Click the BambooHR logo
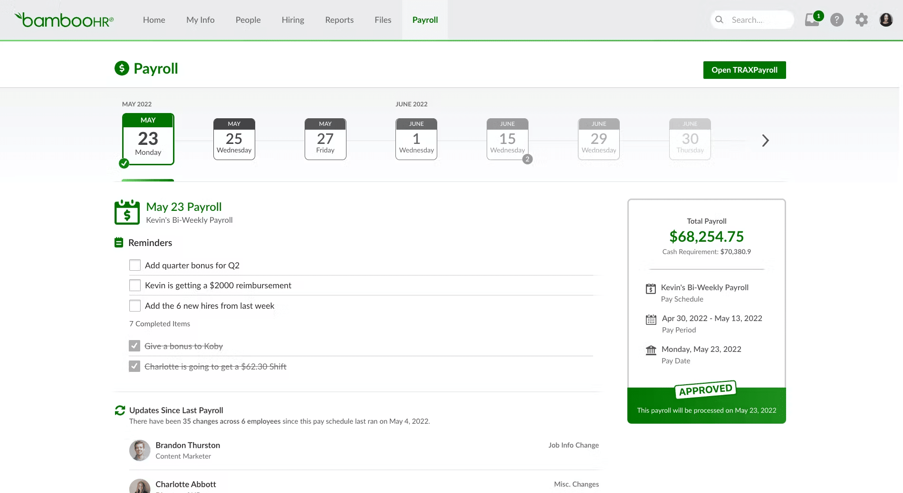The width and height of the screenshot is (903, 493). coord(64,20)
